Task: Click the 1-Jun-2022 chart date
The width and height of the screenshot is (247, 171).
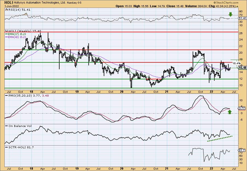Action: click(x=12, y=6)
